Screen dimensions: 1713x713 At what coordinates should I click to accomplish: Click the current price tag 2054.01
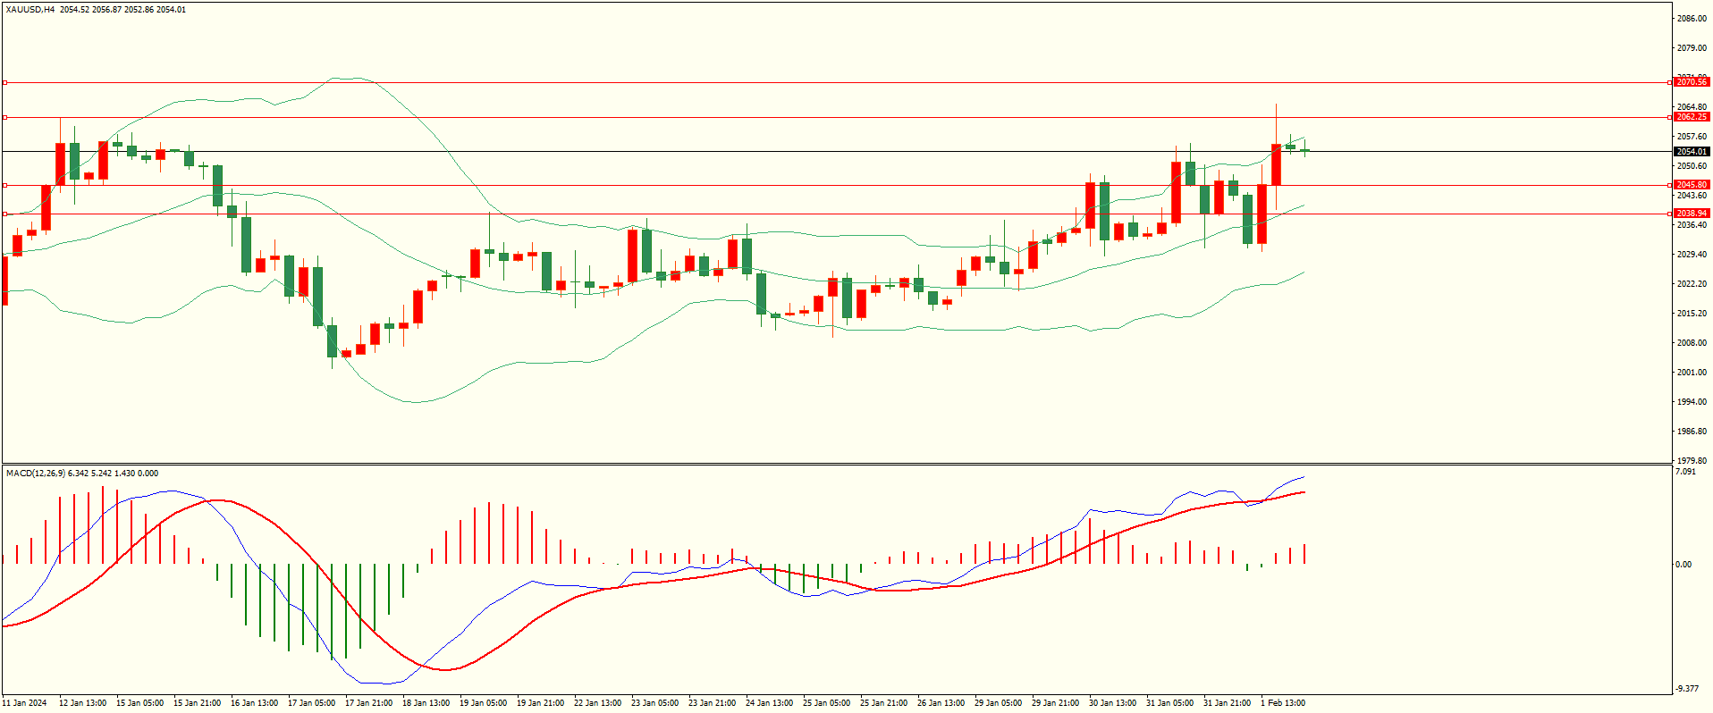pyautogui.click(x=1692, y=151)
